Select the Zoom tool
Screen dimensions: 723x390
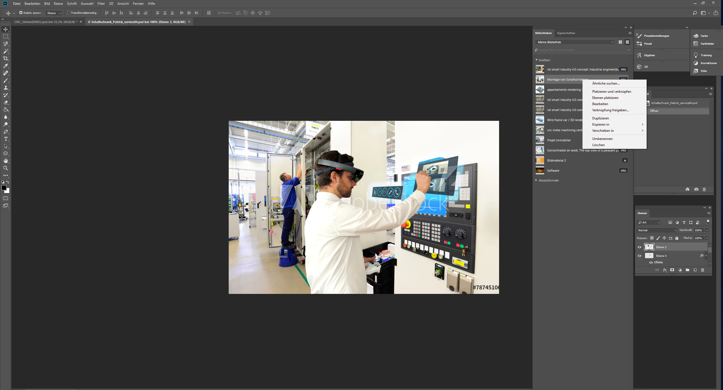[6, 168]
